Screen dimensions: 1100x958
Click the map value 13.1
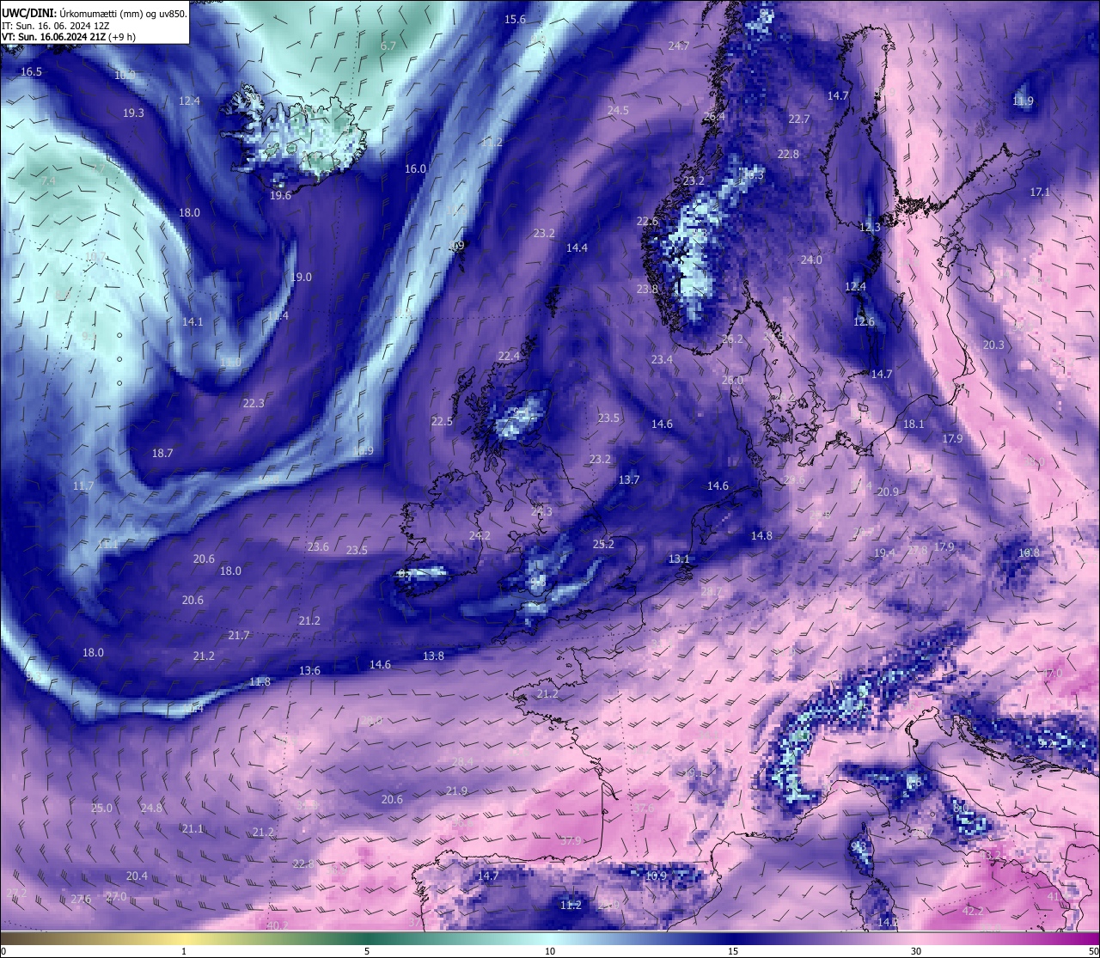tap(679, 559)
